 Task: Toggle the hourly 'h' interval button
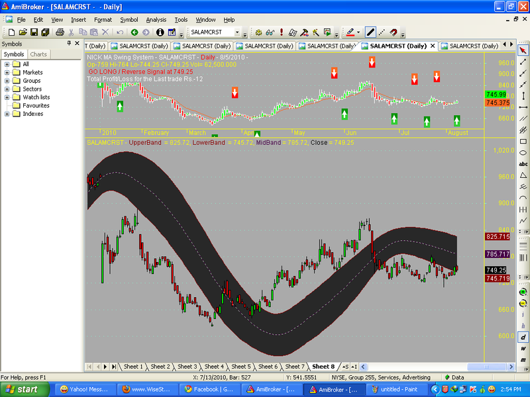523,326
